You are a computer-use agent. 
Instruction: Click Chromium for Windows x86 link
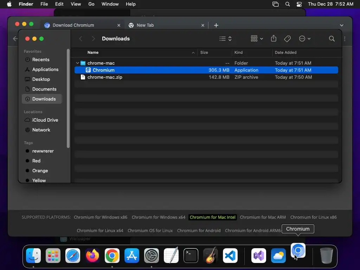pos(101,217)
